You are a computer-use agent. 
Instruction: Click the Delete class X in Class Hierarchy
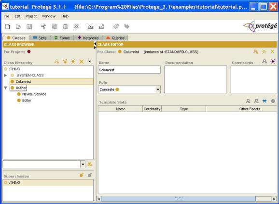(x=82, y=62)
